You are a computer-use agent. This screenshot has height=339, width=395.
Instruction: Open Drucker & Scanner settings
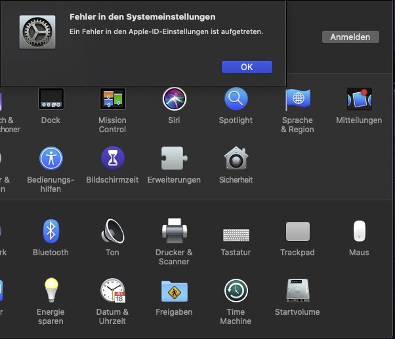pos(174,231)
